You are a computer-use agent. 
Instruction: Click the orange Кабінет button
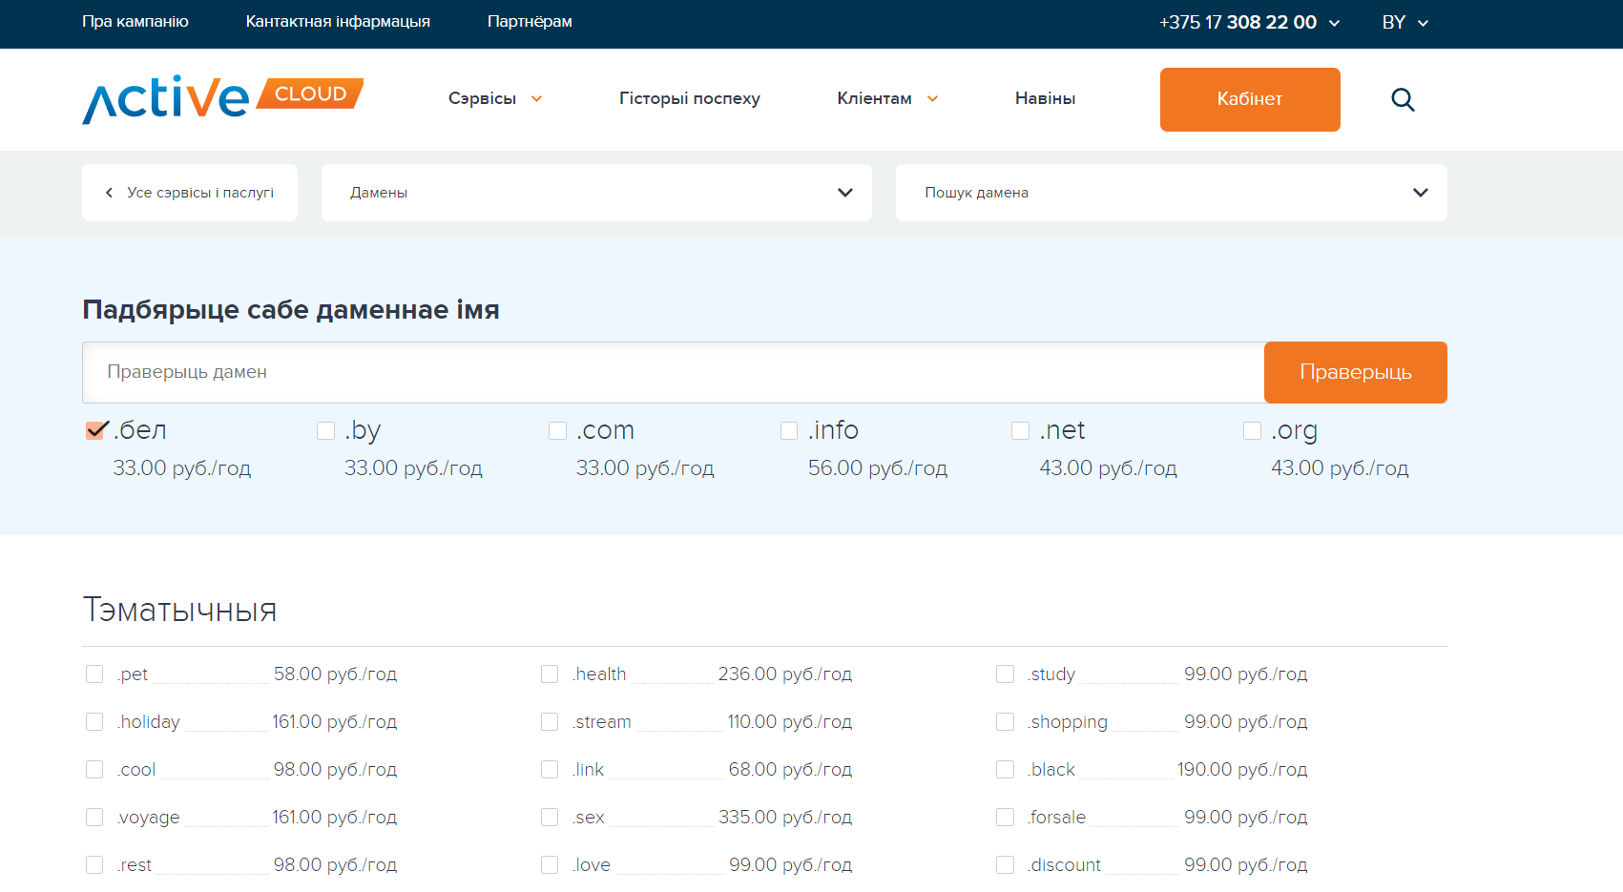1250,99
